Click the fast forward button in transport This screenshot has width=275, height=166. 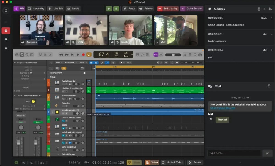67,55
